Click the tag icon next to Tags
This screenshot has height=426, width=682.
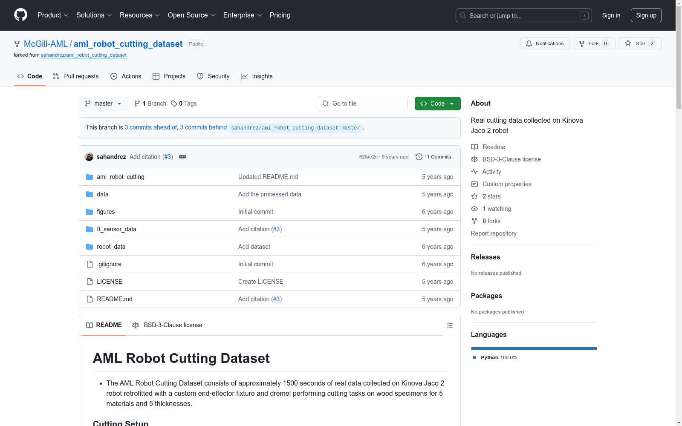pos(174,104)
